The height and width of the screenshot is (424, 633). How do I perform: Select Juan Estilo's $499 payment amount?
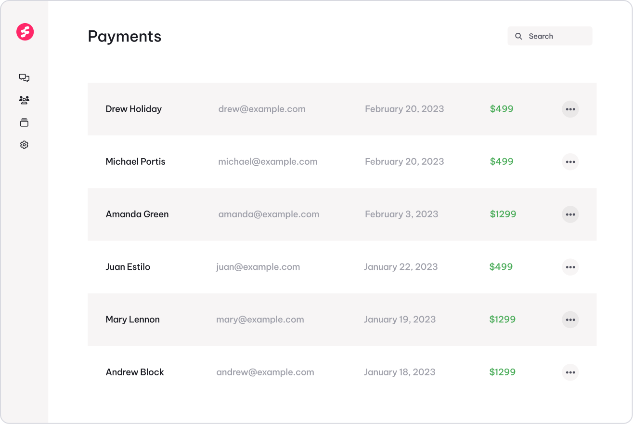pos(501,267)
